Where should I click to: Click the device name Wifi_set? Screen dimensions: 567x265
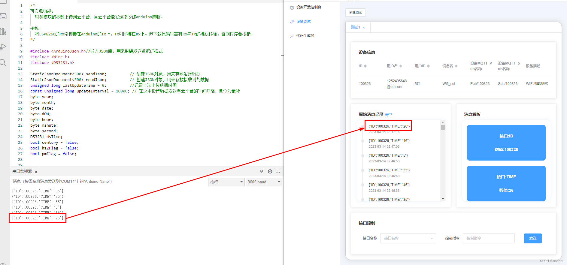[x=449, y=84]
